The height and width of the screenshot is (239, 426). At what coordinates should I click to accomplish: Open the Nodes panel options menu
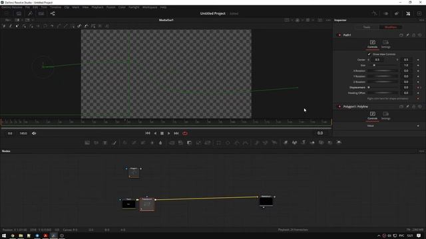click(x=421, y=151)
